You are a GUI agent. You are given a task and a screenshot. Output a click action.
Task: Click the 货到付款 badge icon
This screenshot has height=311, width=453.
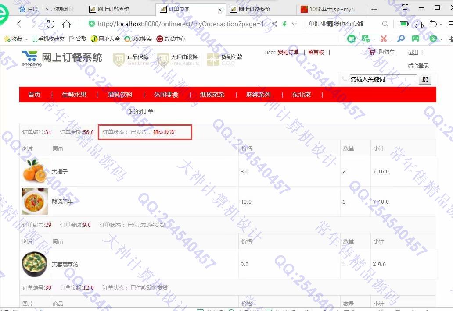(x=213, y=60)
